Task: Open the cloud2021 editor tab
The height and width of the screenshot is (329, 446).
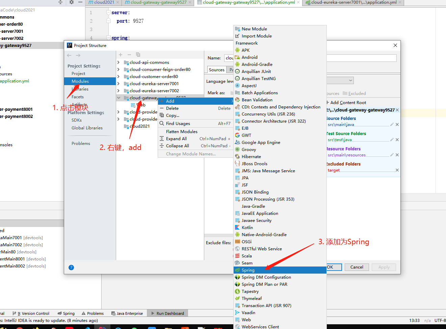Action: [103, 2]
